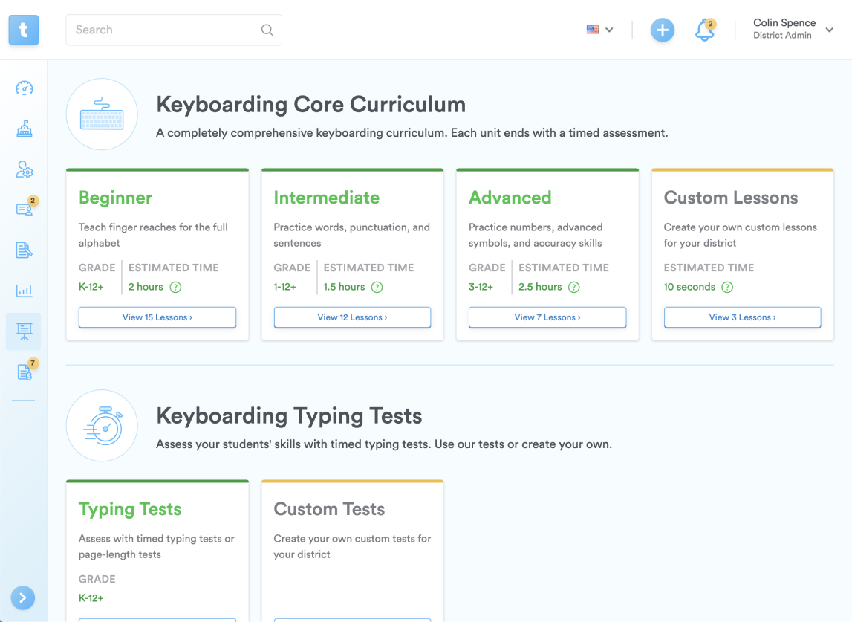Click the '2.5 hours' estimated time value
This screenshot has height=622, width=852.
click(x=540, y=287)
